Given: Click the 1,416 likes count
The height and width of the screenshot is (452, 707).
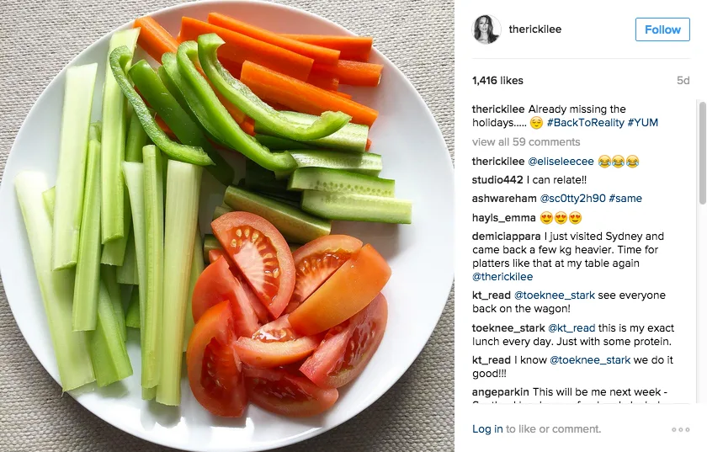Looking at the screenshot, I should (x=497, y=81).
